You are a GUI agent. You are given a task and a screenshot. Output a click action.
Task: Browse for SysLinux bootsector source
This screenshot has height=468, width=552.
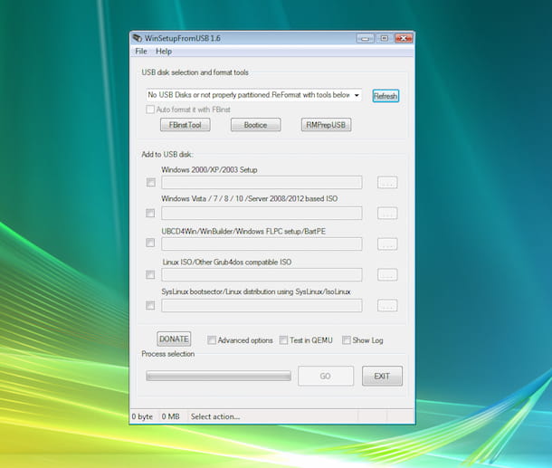coord(387,305)
